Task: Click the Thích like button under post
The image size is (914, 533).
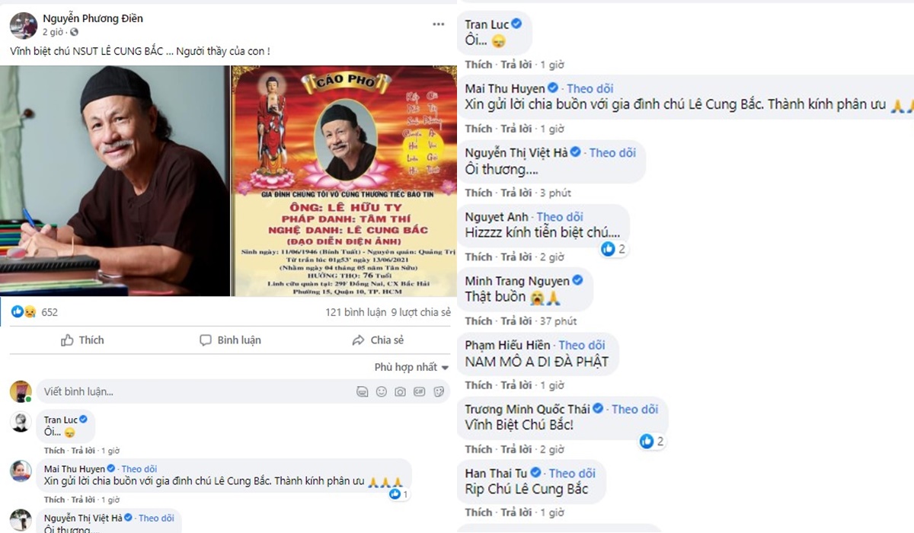Action: click(x=82, y=340)
